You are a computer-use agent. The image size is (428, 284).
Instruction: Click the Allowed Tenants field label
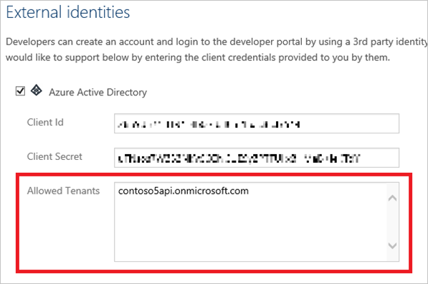(63, 191)
